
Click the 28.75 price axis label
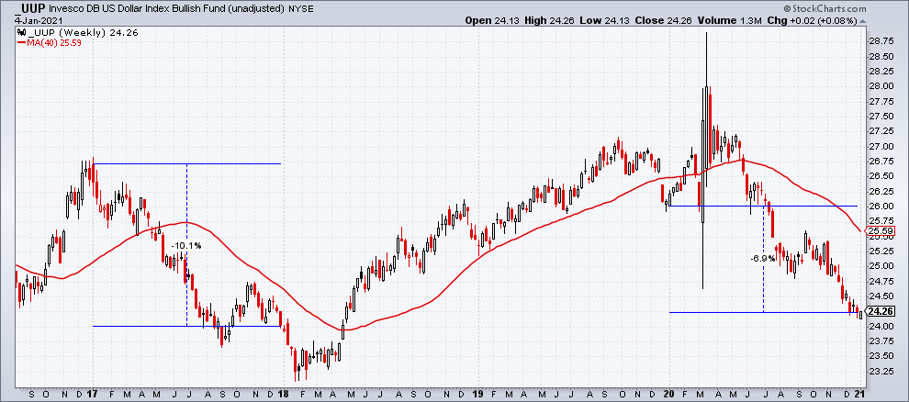[x=880, y=41]
